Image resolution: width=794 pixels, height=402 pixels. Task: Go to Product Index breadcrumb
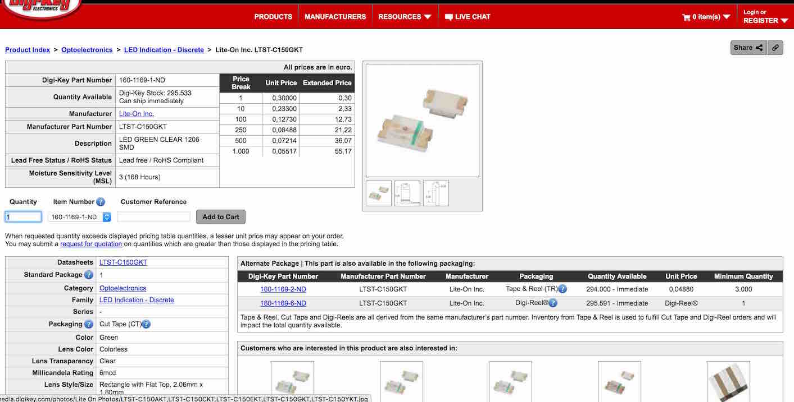28,50
